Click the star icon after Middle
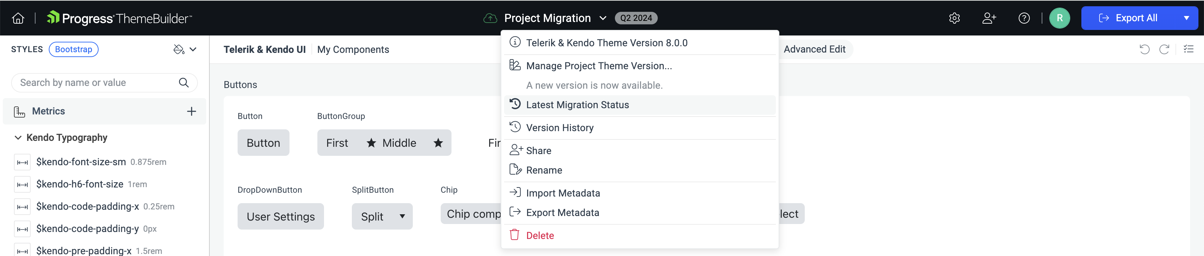Viewport: 1204px width, 256px height. (438, 143)
